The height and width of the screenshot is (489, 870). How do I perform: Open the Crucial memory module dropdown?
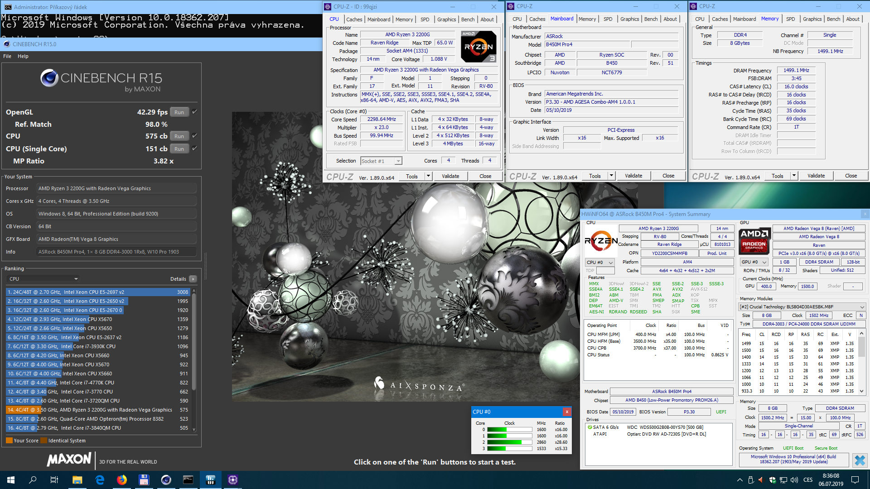802,307
